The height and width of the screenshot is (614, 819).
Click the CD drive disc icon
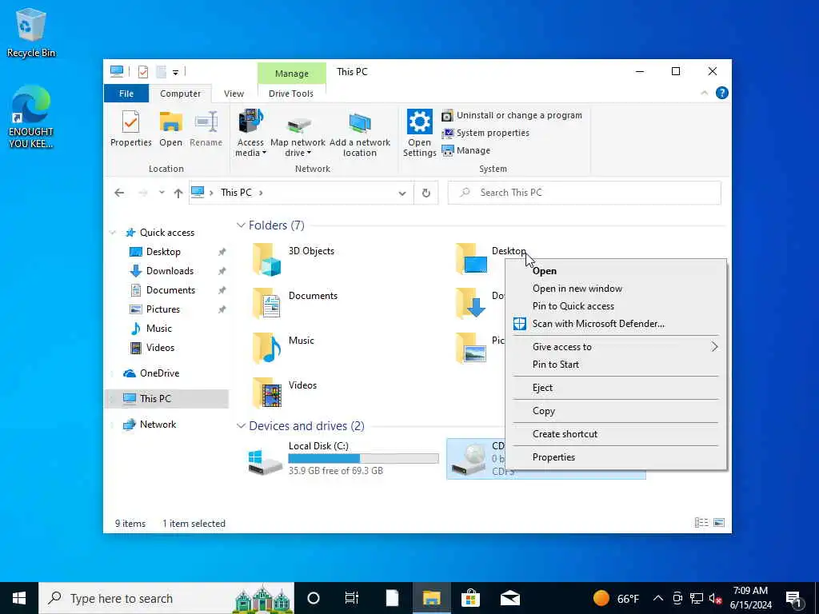point(469,460)
